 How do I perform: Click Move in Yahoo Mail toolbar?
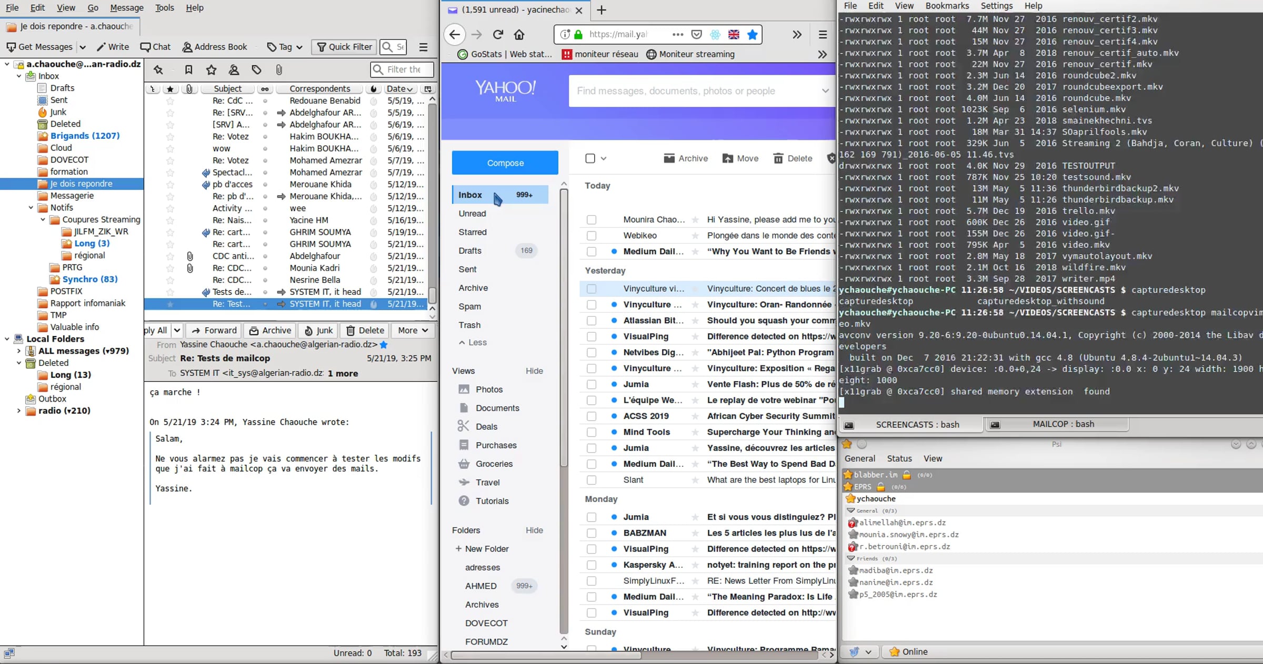[740, 158]
